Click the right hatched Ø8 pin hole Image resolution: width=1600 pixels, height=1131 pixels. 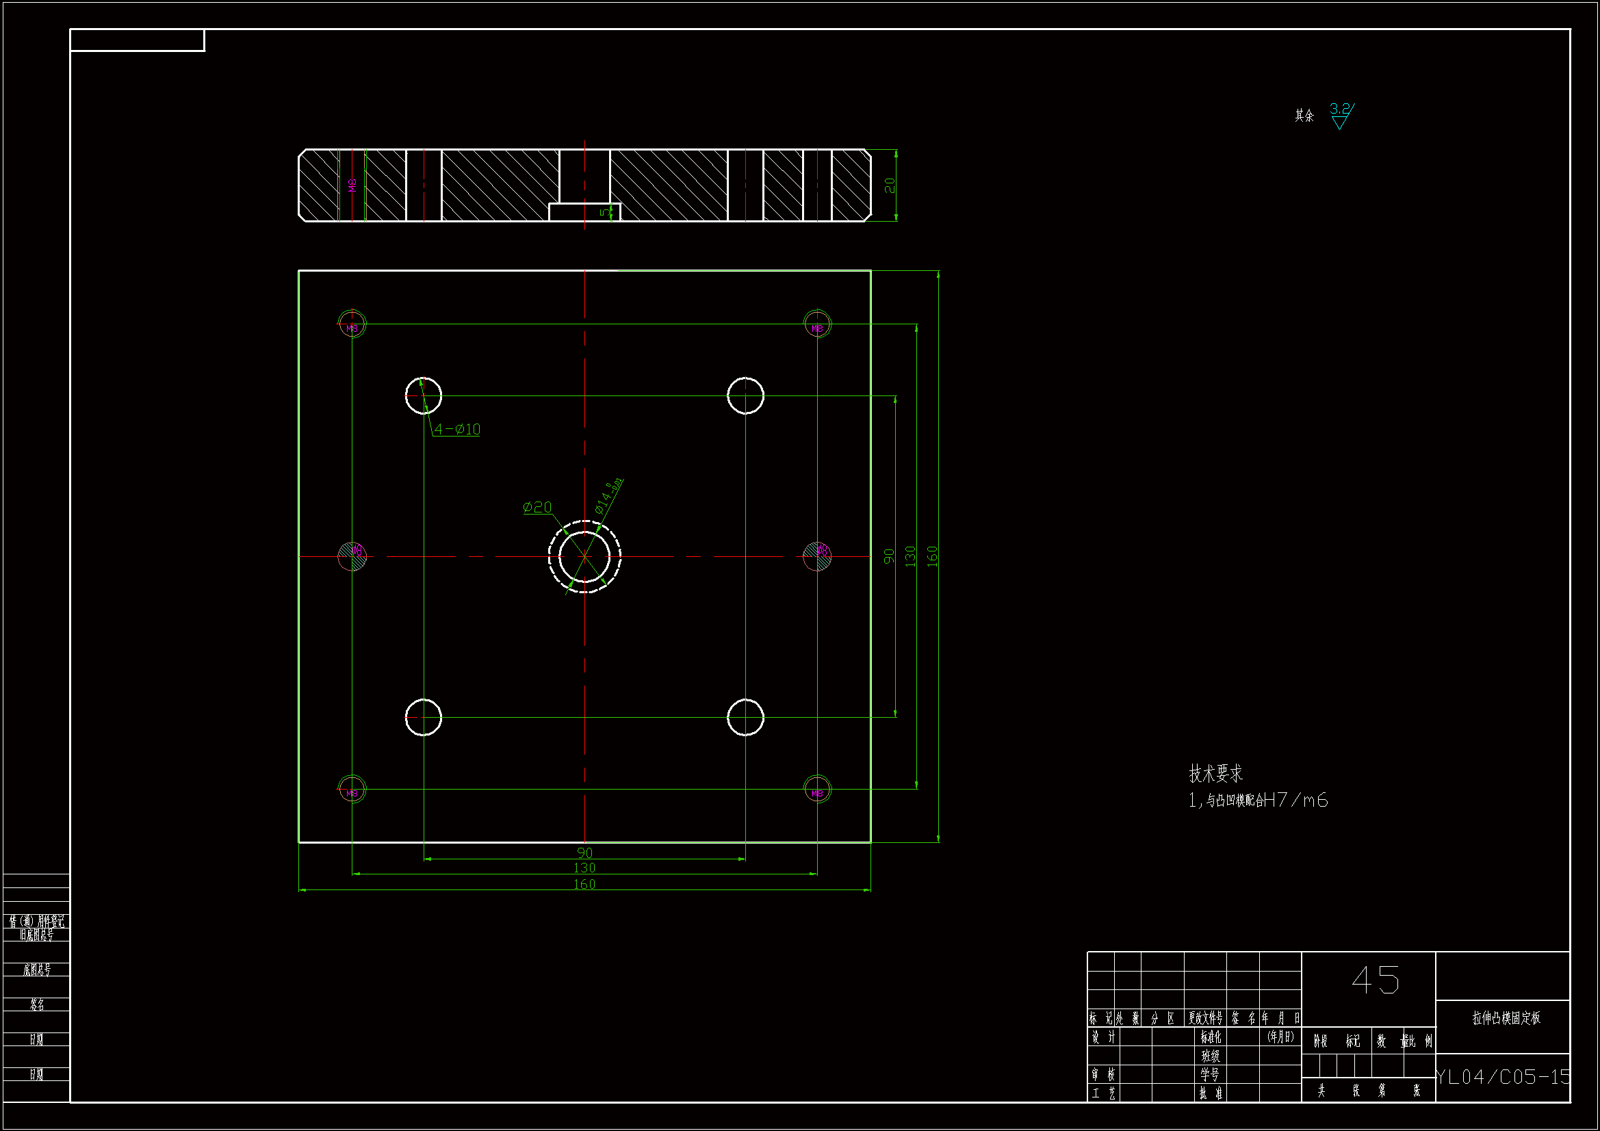[816, 556]
